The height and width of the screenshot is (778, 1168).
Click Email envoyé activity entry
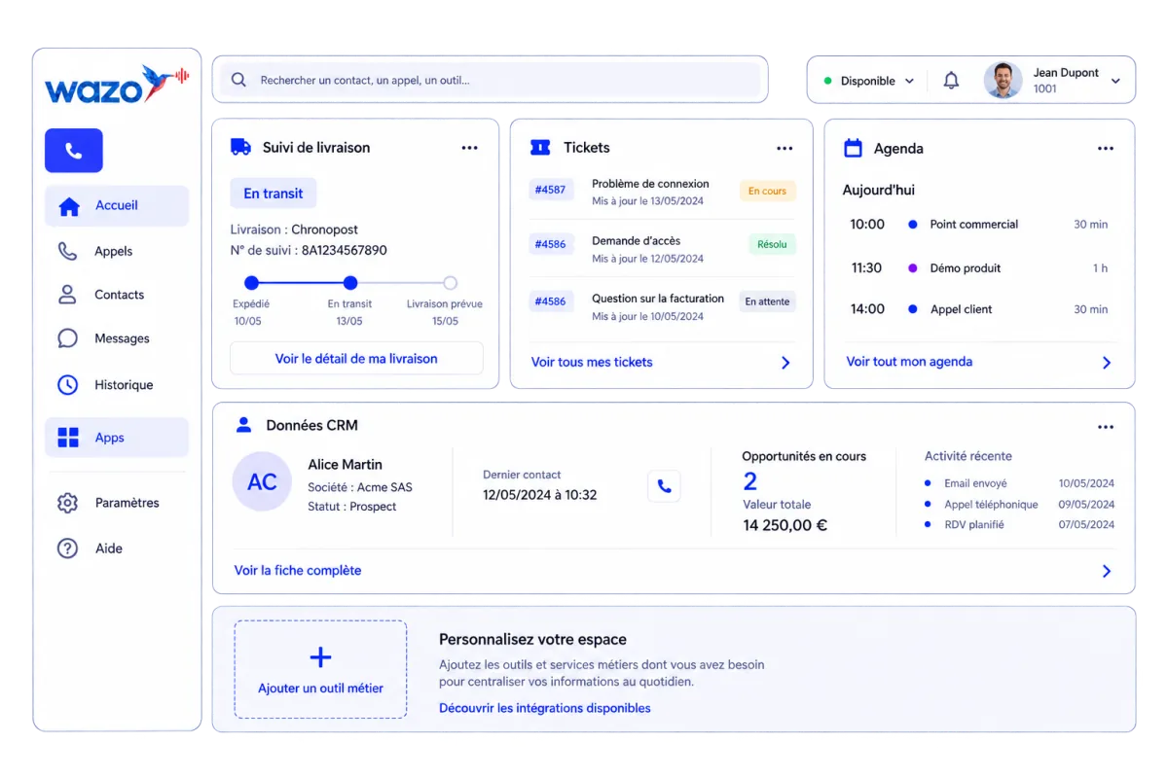pos(1019,483)
